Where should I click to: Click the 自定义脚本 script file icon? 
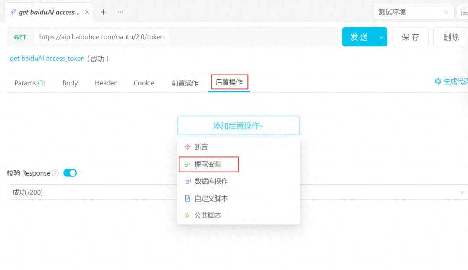click(187, 198)
